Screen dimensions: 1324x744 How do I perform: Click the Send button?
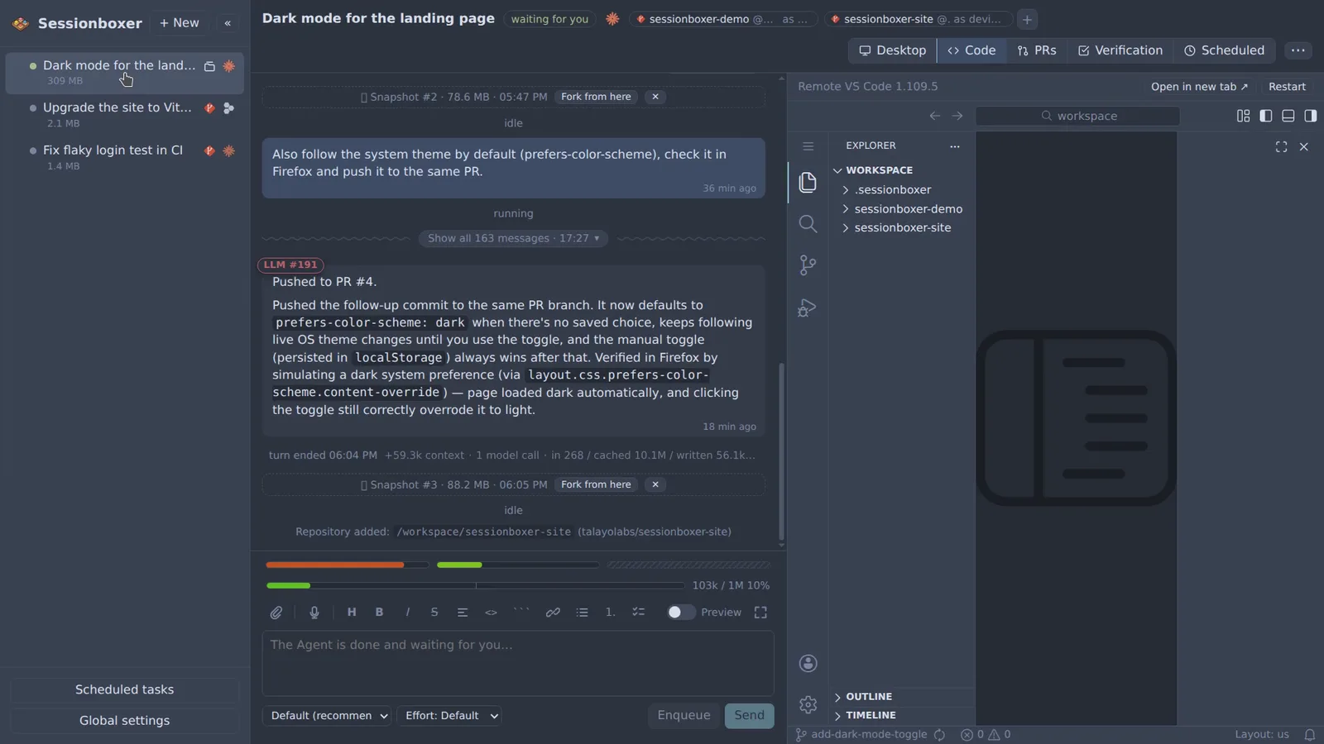click(749, 716)
